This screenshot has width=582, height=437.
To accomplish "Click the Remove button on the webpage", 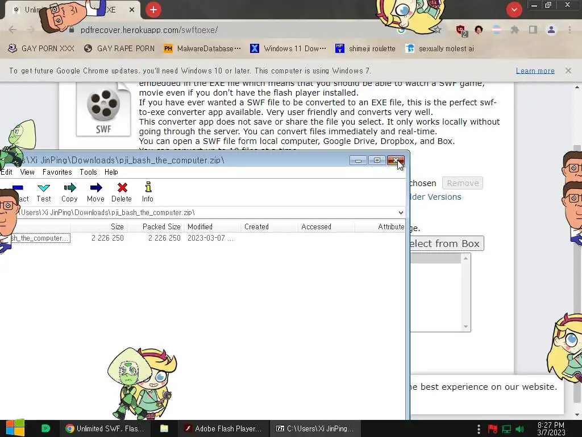I will tap(463, 183).
